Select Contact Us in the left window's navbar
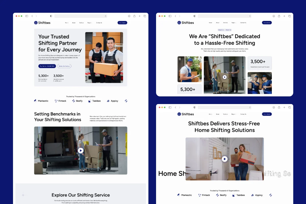This screenshot has width=306, height=204. pos(99,23)
